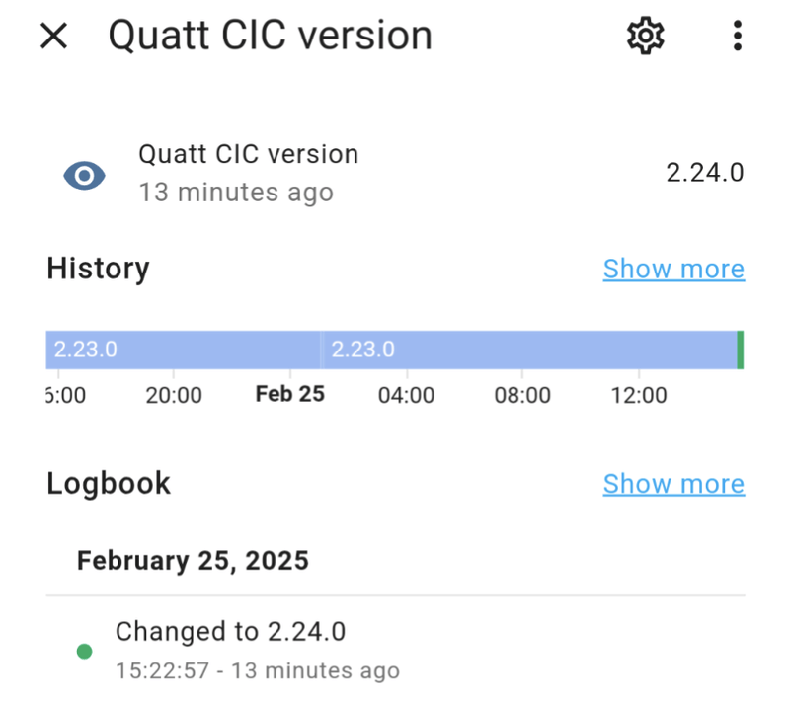Click the 12:00 timeline tick label
The width and height of the screenshot is (790, 701).
click(639, 395)
